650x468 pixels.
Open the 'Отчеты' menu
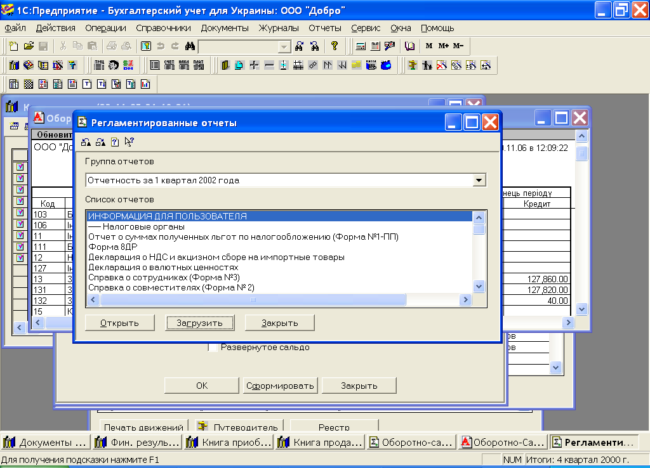coord(325,28)
